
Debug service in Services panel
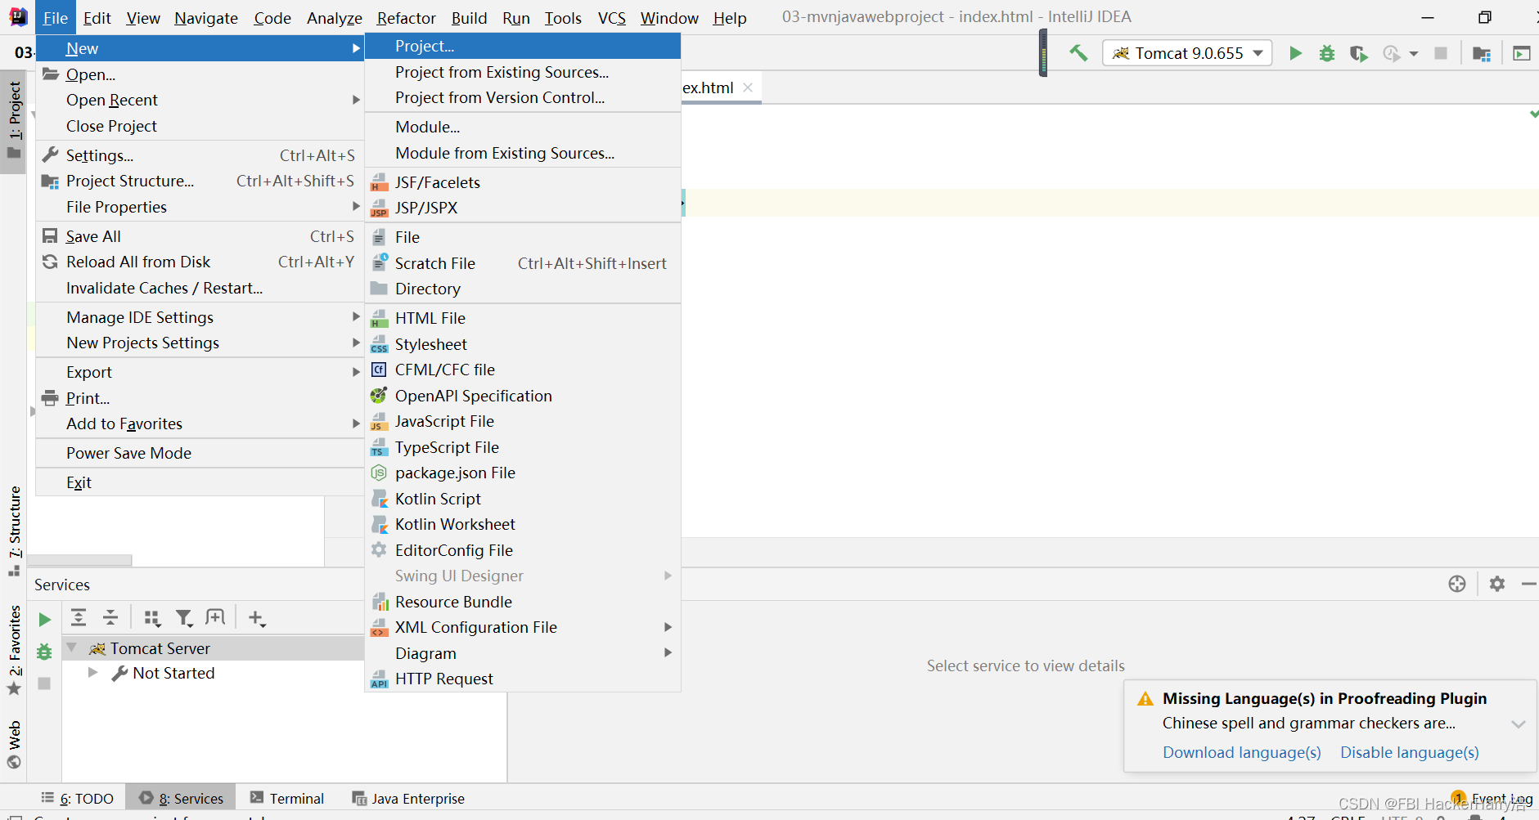44,652
